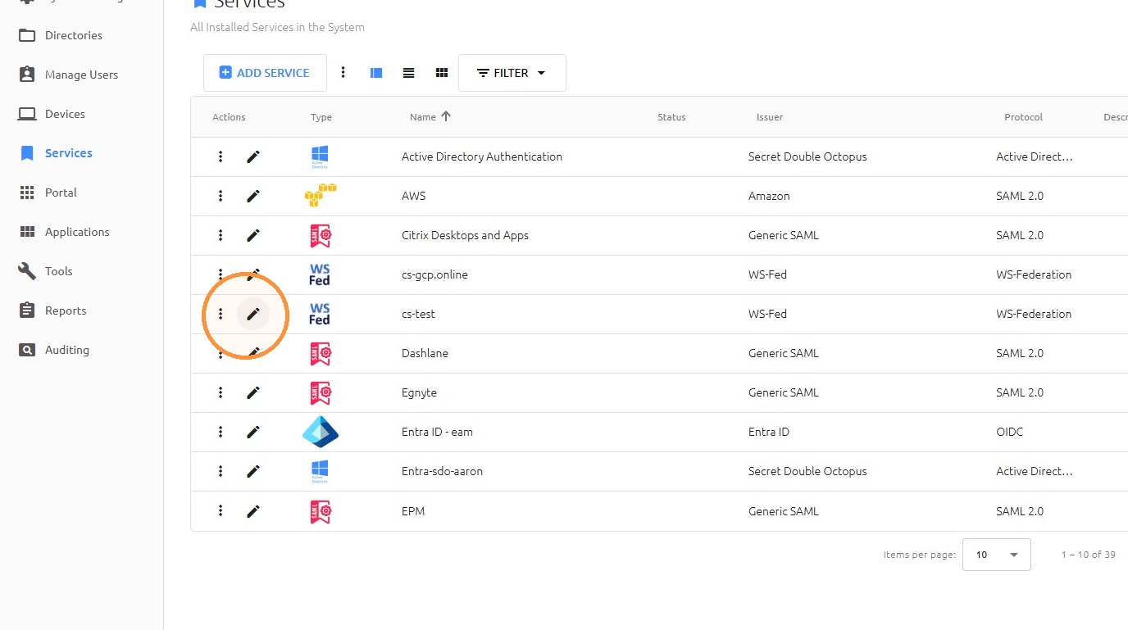Sort by the Name column header
This screenshot has width=1128, height=630.
(430, 117)
